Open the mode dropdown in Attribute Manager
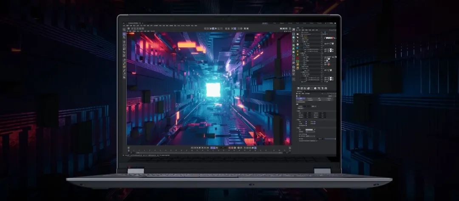Screen dimensions: 459x201 tap(298, 94)
